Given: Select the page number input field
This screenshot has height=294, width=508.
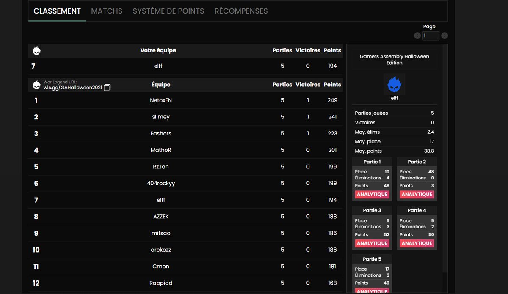Looking at the screenshot, I should tap(431, 36).
